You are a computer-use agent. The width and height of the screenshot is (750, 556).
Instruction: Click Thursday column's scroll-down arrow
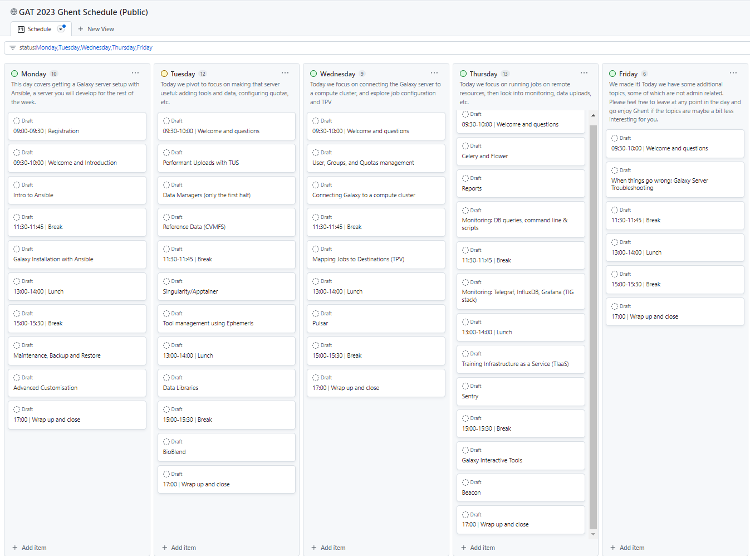(593, 534)
